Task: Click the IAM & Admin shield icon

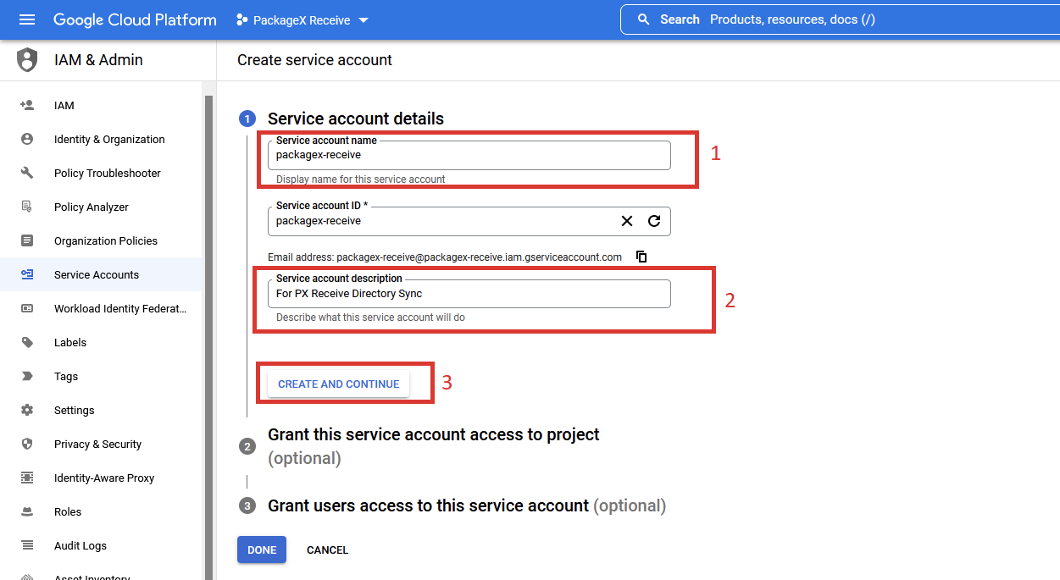Action: (x=27, y=60)
